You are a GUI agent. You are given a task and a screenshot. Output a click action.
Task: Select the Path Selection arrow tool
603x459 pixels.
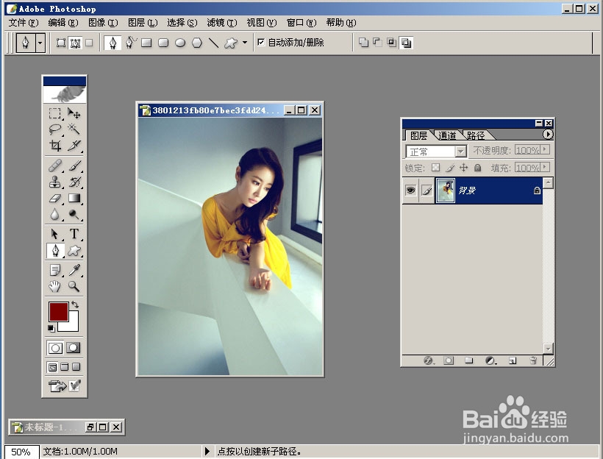55,234
